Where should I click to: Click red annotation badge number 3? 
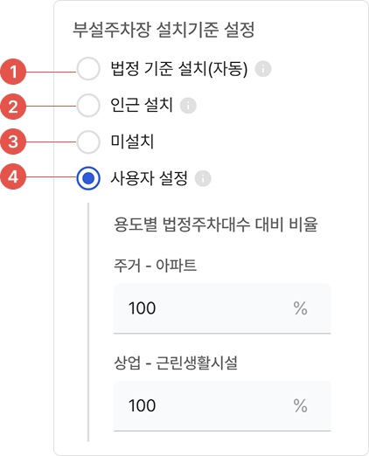[13, 142]
